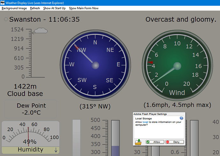
Task: Click the 1524 mark on cloud scale
Action: tap(17, 29)
